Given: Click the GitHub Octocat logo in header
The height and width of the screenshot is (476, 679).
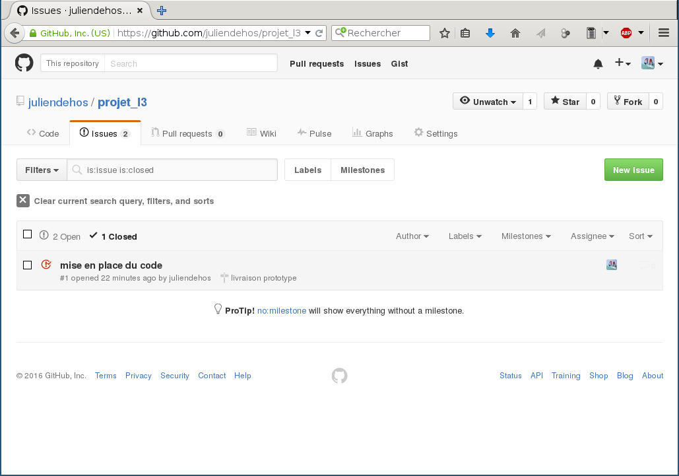Looking at the screenshot, I should [x=24, y=63].
